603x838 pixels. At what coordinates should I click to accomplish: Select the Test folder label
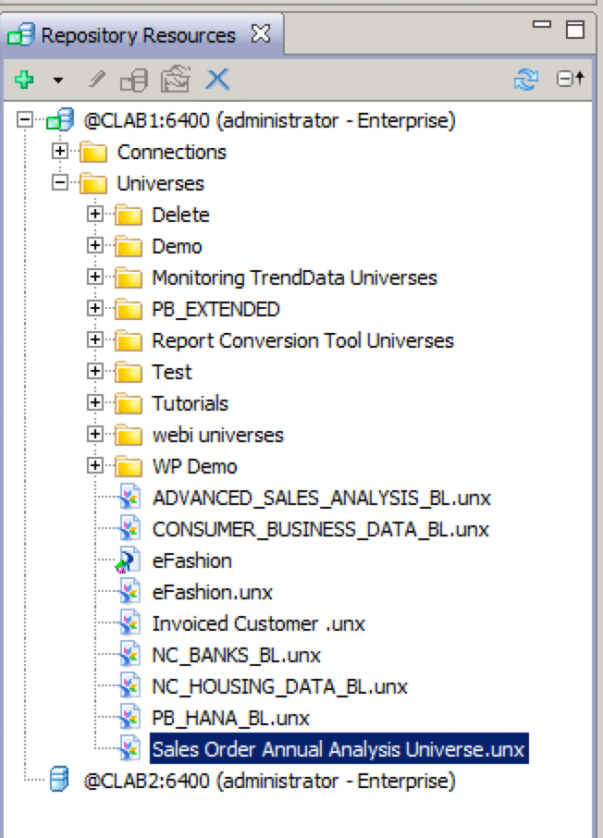pos(172,372)
